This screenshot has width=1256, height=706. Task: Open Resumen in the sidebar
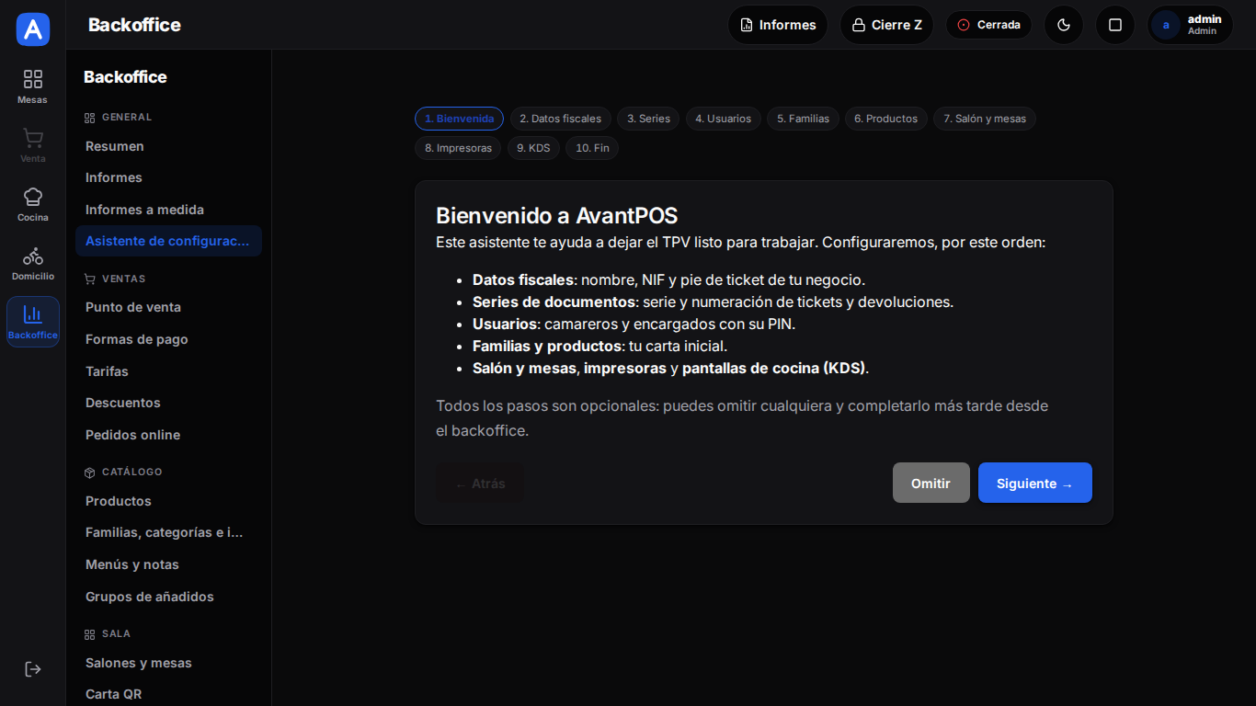[x=168, y=146]
